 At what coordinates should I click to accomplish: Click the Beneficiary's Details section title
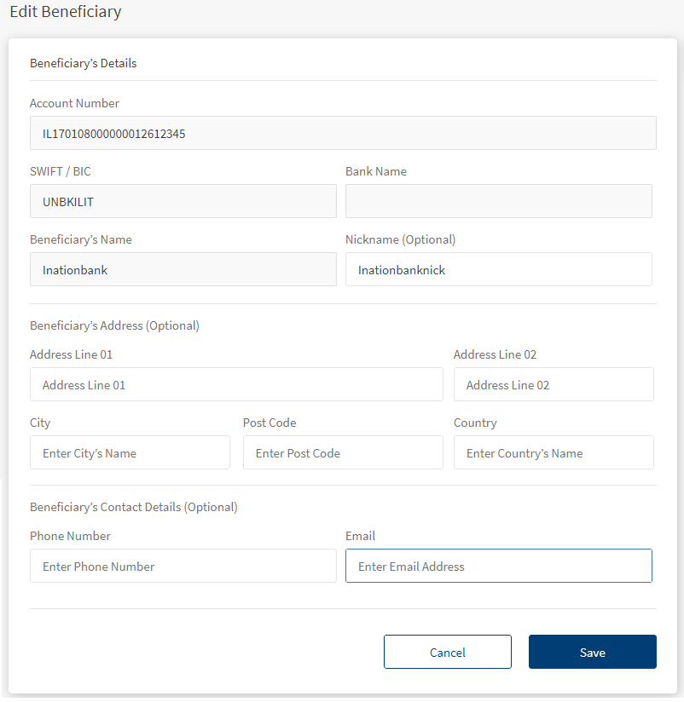83,63
